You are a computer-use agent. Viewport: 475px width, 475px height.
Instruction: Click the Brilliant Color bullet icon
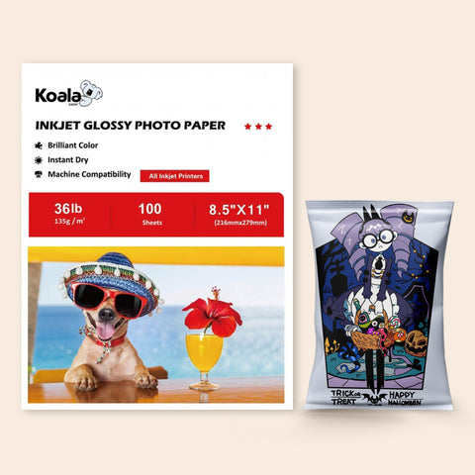point(39,145)
